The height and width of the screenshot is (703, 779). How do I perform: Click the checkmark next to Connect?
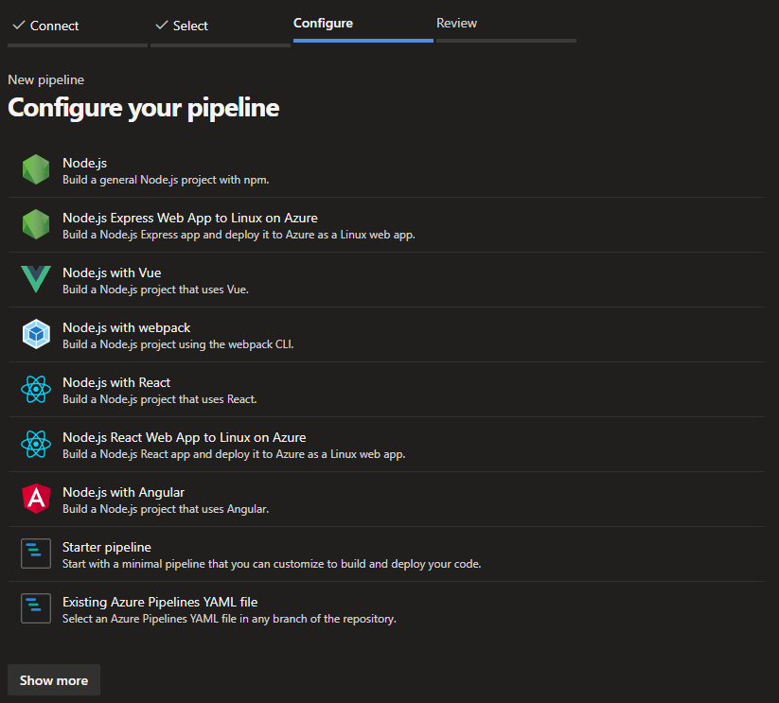[19, 25]
